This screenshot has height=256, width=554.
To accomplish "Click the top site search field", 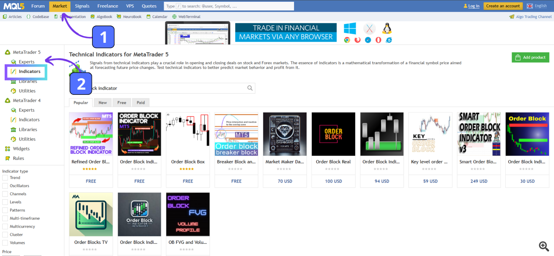I will (229, 6).
